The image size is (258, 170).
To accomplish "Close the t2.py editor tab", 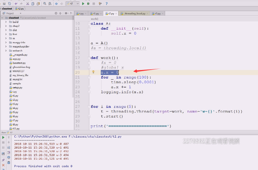I will 116,14.
